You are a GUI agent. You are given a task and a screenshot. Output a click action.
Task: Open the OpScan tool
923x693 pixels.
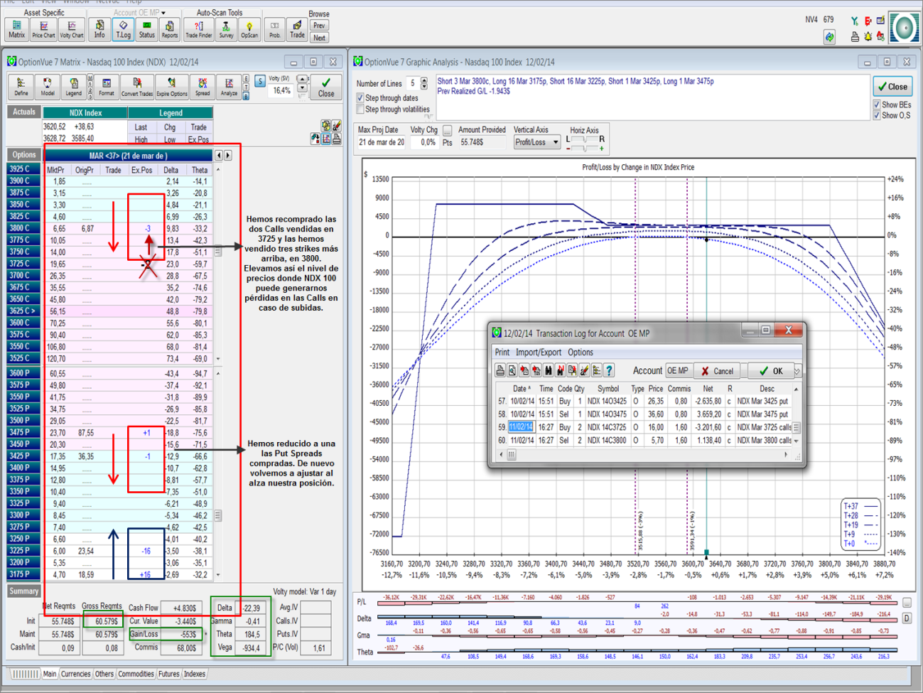[249, 28]
